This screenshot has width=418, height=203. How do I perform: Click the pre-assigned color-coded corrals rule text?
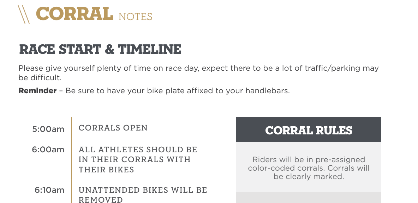[309, 168]
